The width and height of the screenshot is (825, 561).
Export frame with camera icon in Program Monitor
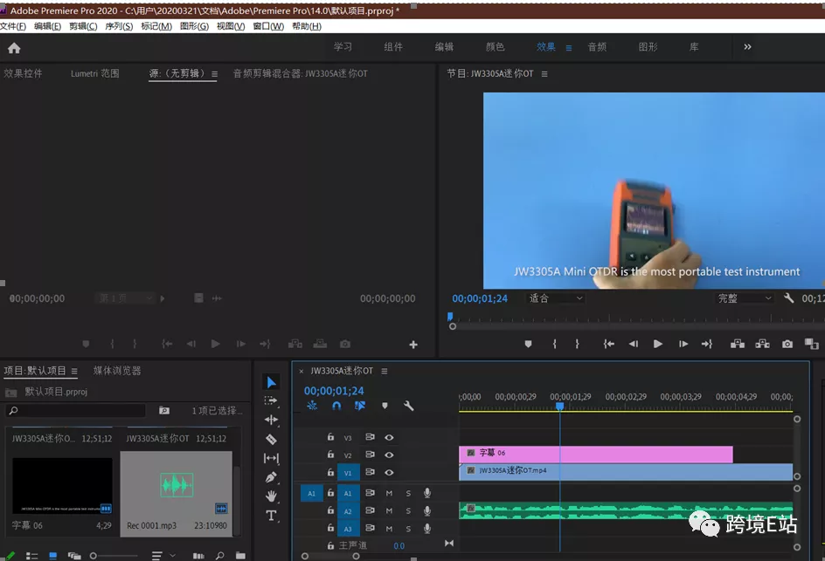787,344
